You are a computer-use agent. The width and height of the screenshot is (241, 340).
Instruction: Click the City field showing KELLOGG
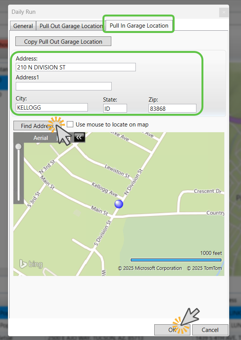(52, 108)
